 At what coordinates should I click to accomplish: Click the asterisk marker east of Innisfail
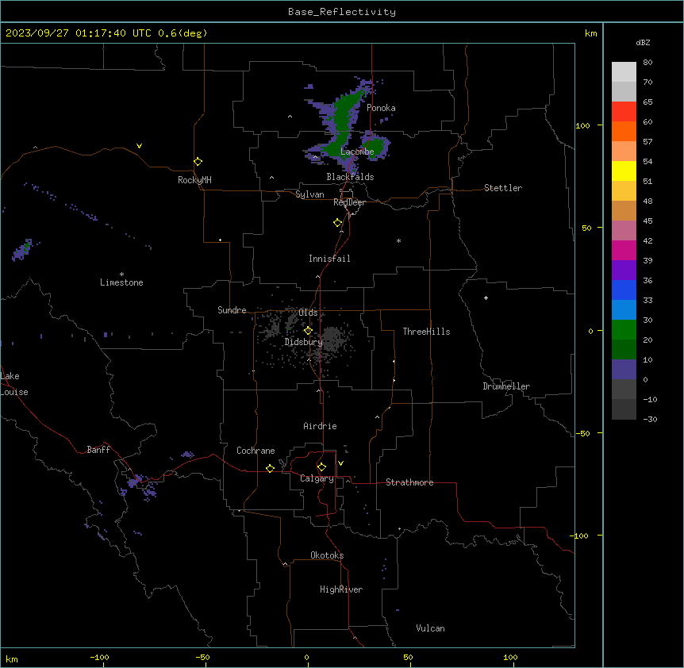[398, 240]
